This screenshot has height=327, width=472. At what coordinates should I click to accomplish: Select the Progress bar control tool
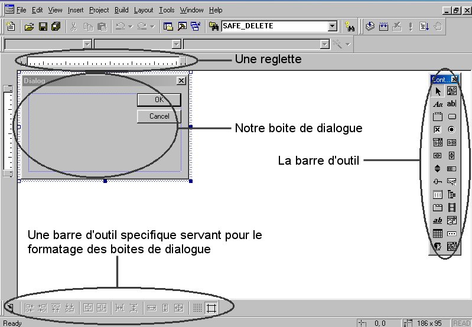451,168
